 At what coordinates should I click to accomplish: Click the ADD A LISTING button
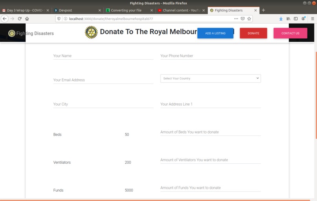(215, 33)
